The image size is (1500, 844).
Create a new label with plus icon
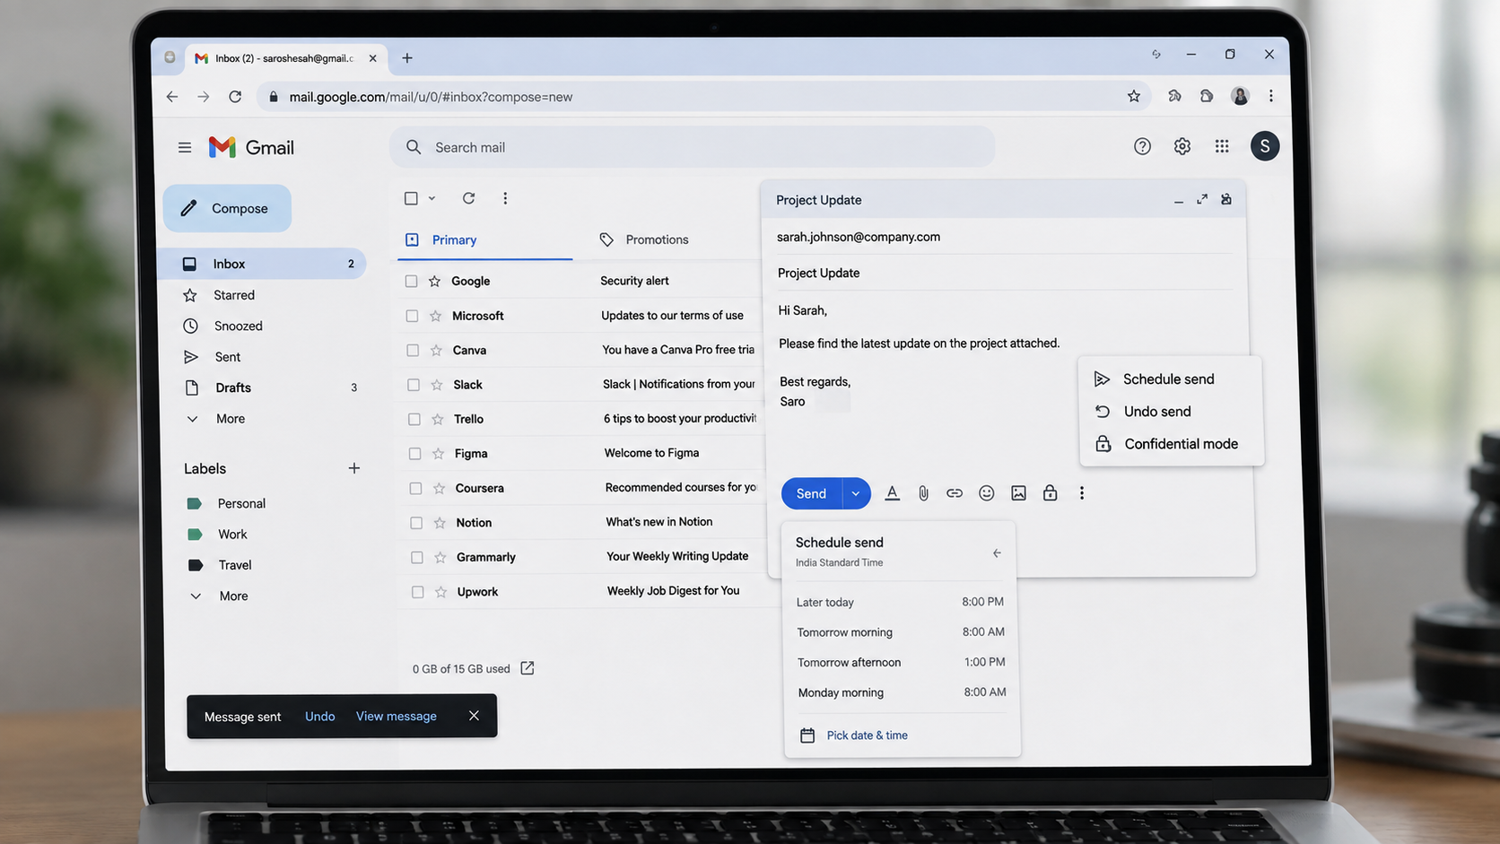click(x=354, y=468)
